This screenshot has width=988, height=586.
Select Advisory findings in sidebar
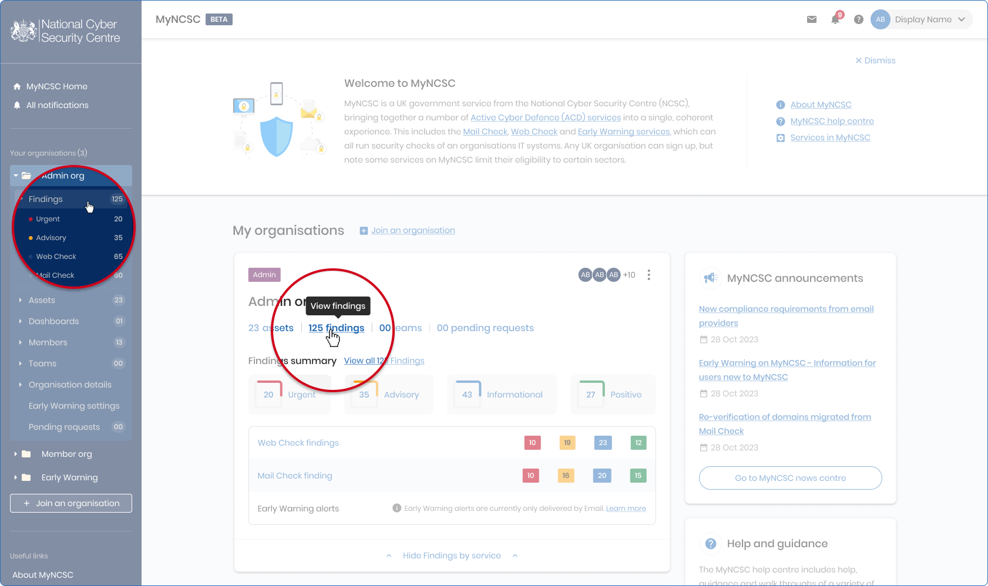coord(75,238)
